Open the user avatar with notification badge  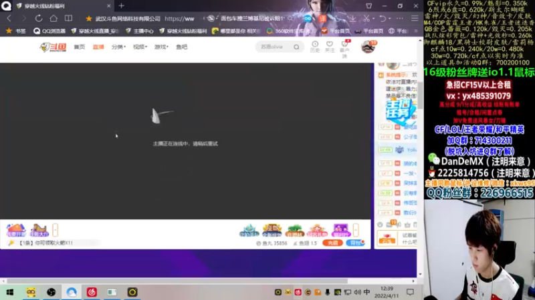[368, 47]
